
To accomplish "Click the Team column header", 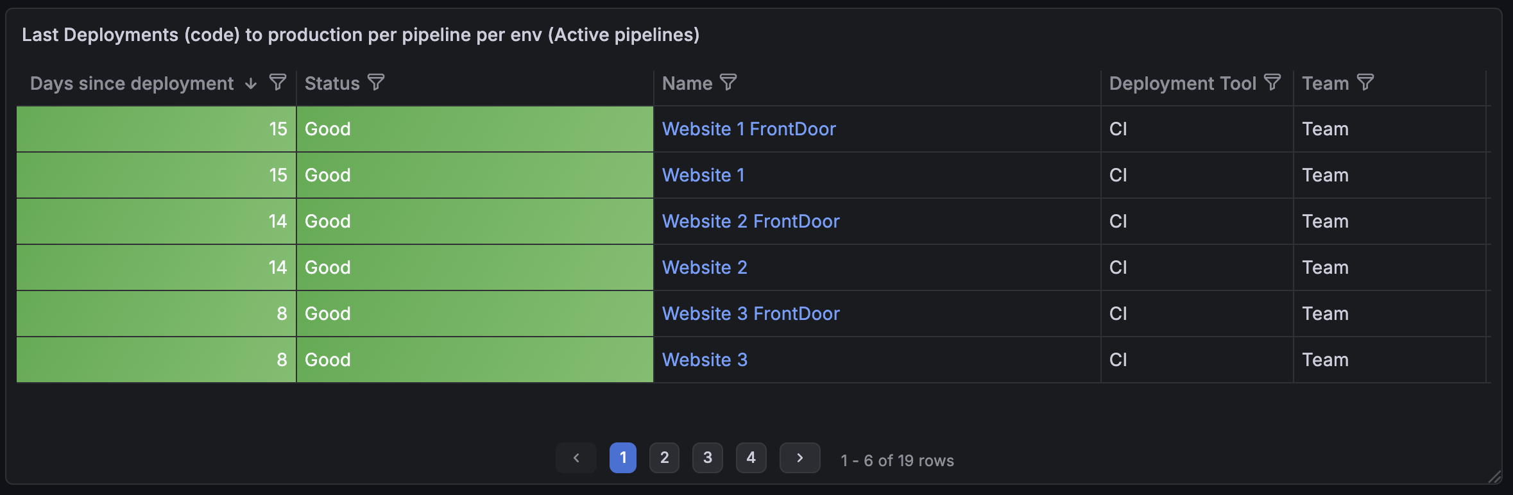I will pos(1326,83).
